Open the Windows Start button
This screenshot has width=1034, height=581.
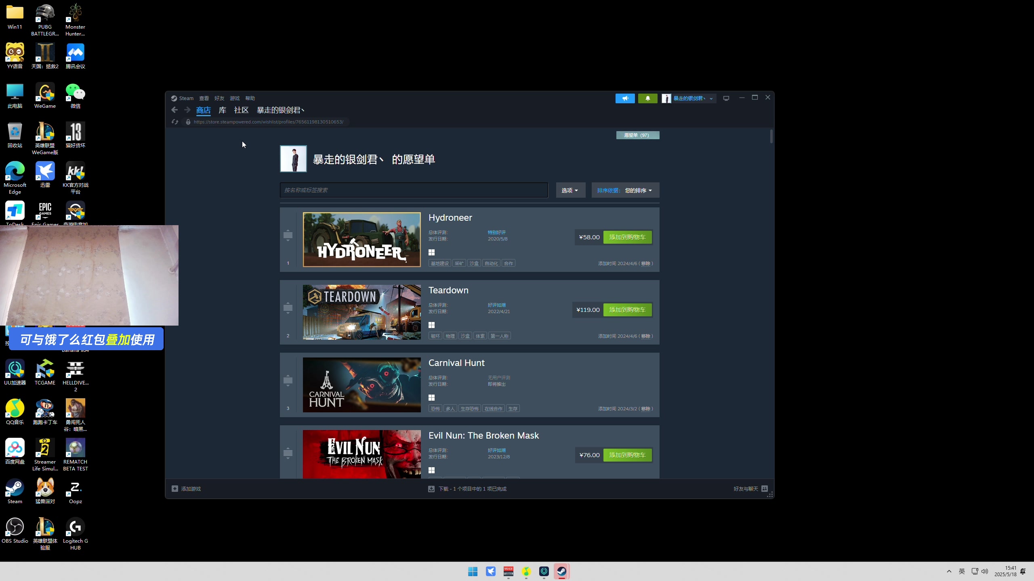click(x=473, y=571)
